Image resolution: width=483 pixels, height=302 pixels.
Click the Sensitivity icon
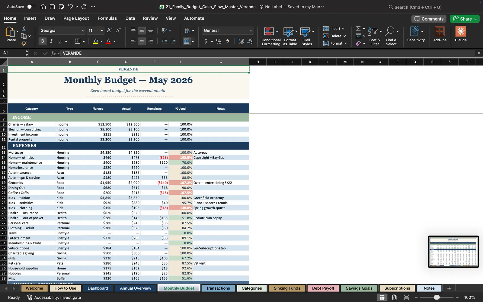415,31
